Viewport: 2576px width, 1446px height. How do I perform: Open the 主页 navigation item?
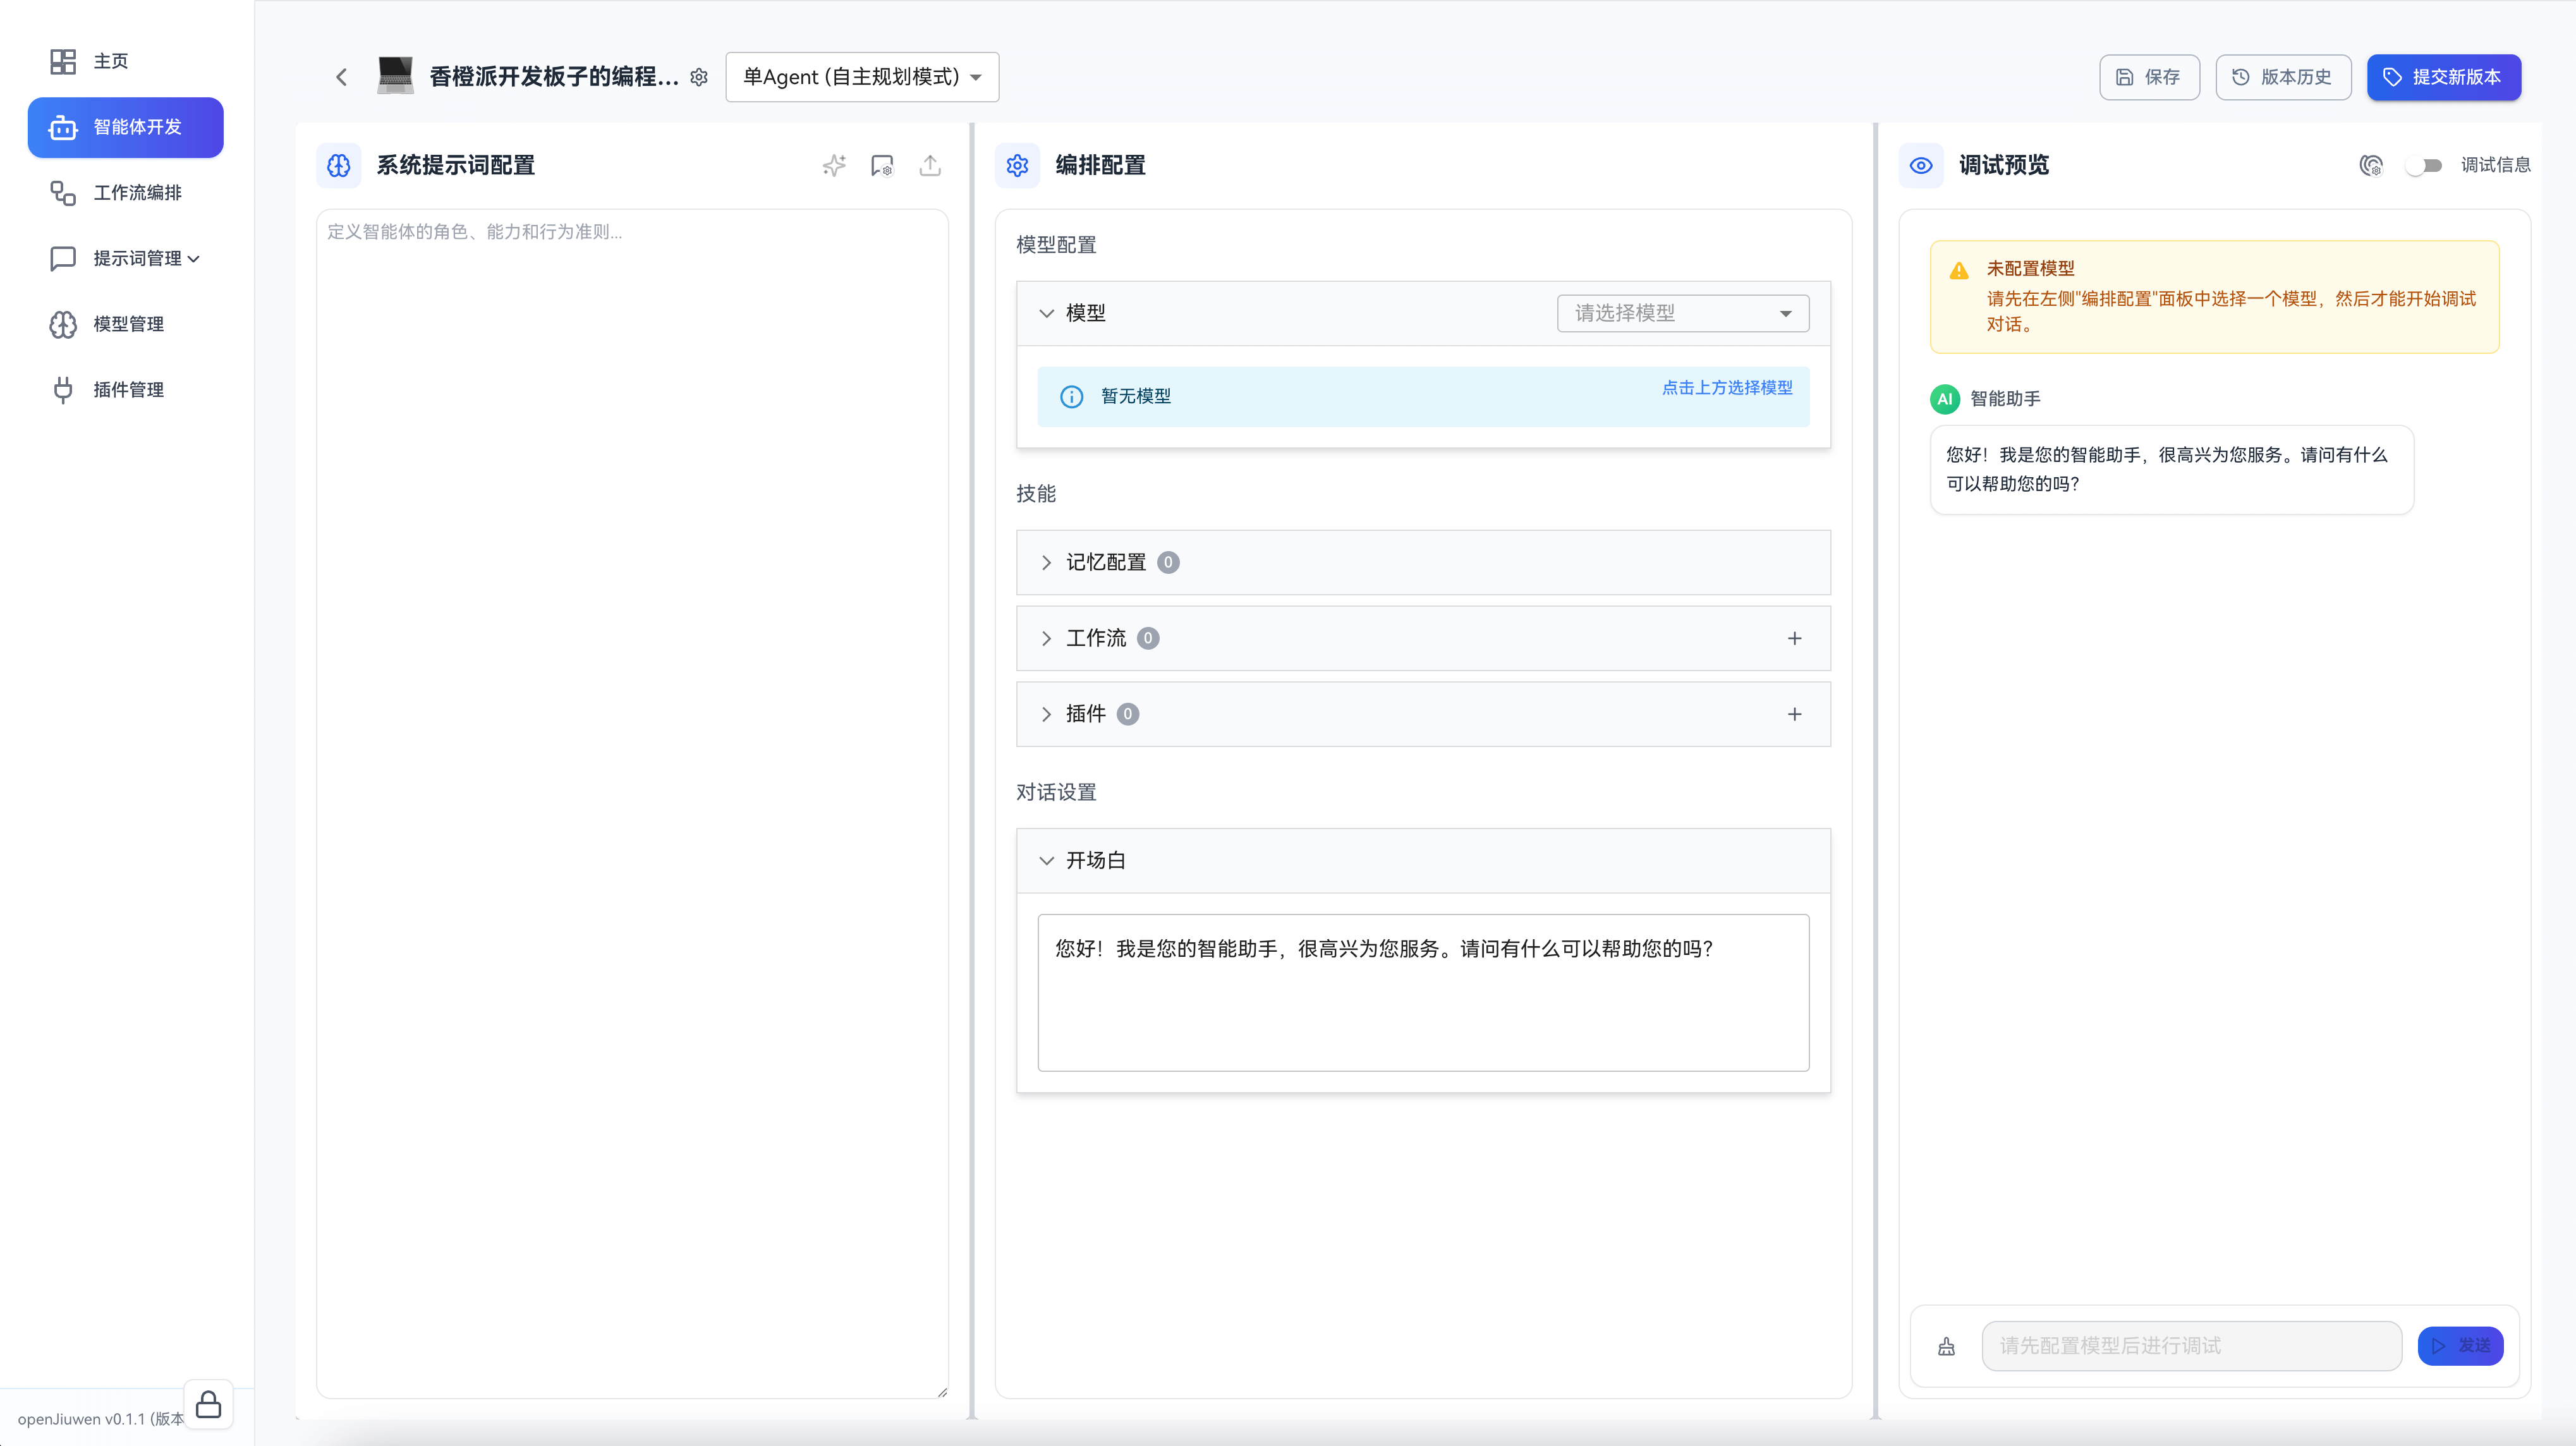pyautogui.click(x=110, y=61)
